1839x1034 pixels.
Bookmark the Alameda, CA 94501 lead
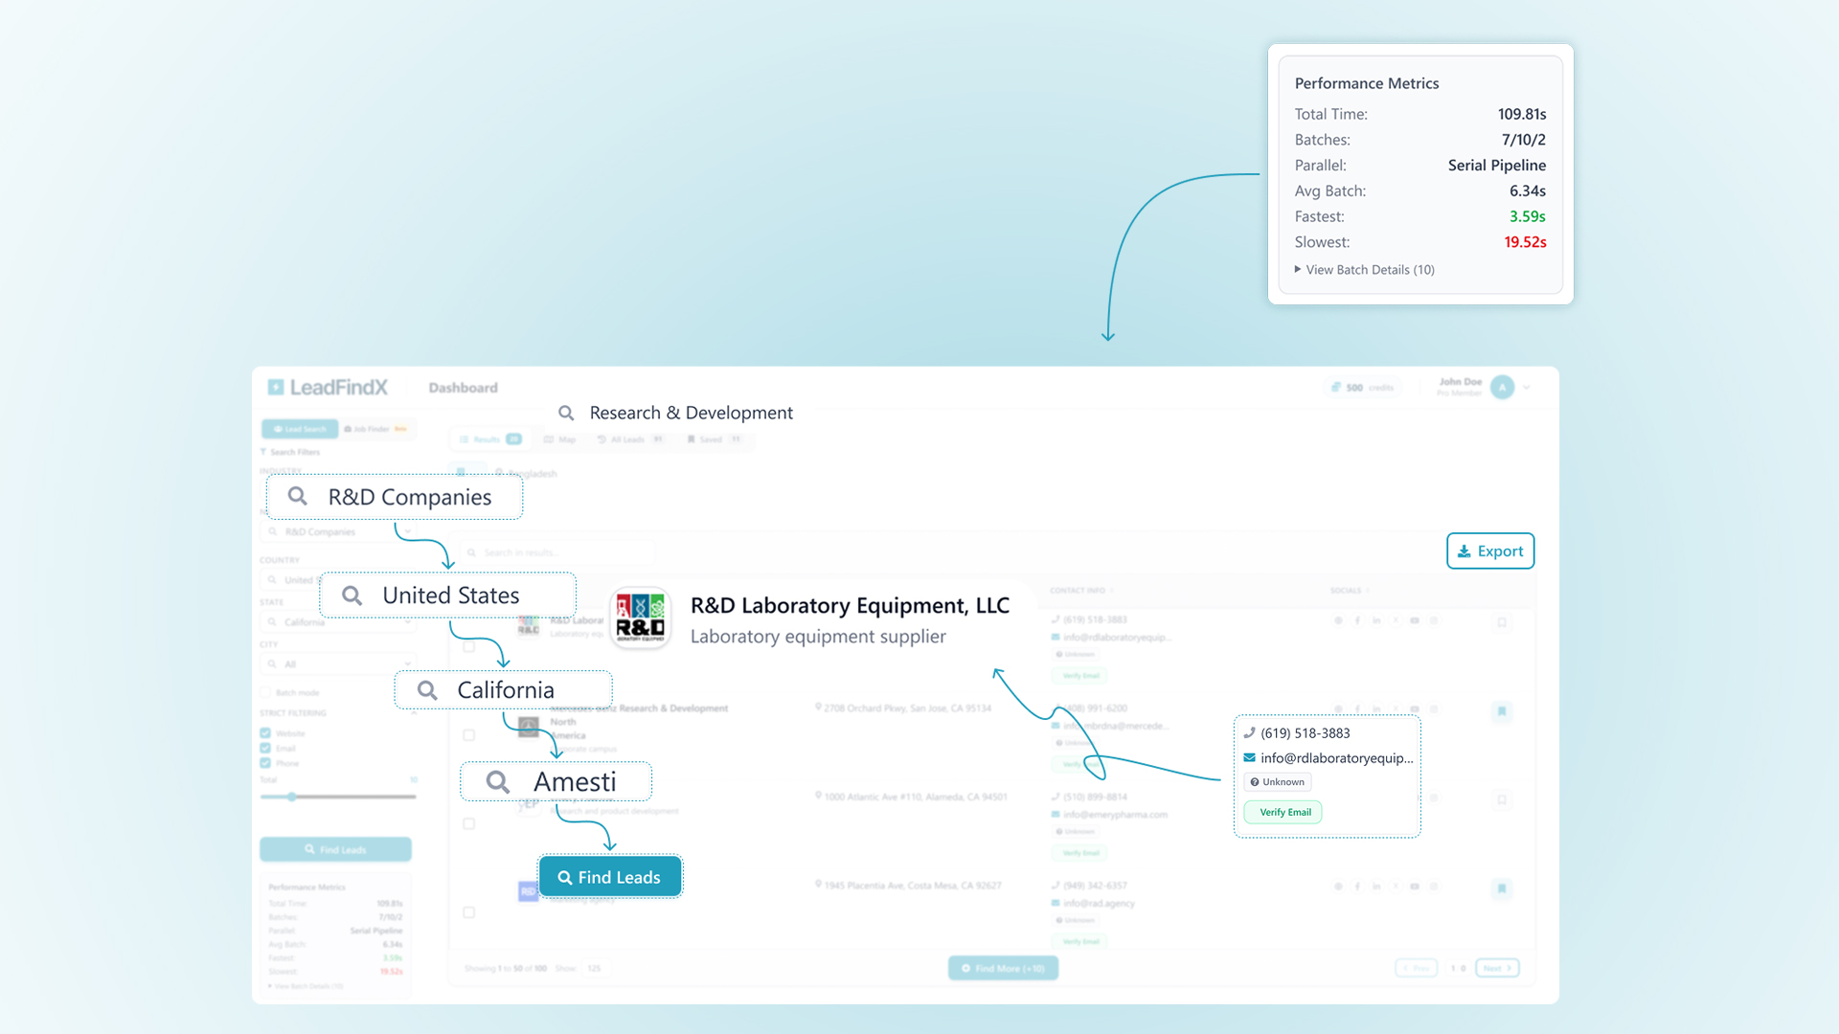point(1502,799)
